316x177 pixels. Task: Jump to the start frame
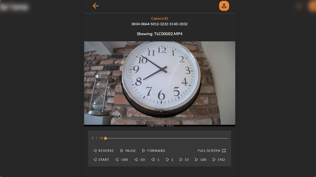coord(101,160)
